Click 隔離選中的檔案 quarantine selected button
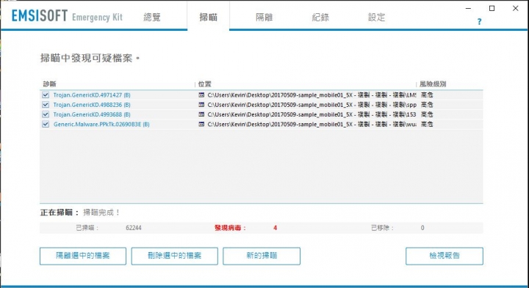The image size is (529, 288). (83, 256)
